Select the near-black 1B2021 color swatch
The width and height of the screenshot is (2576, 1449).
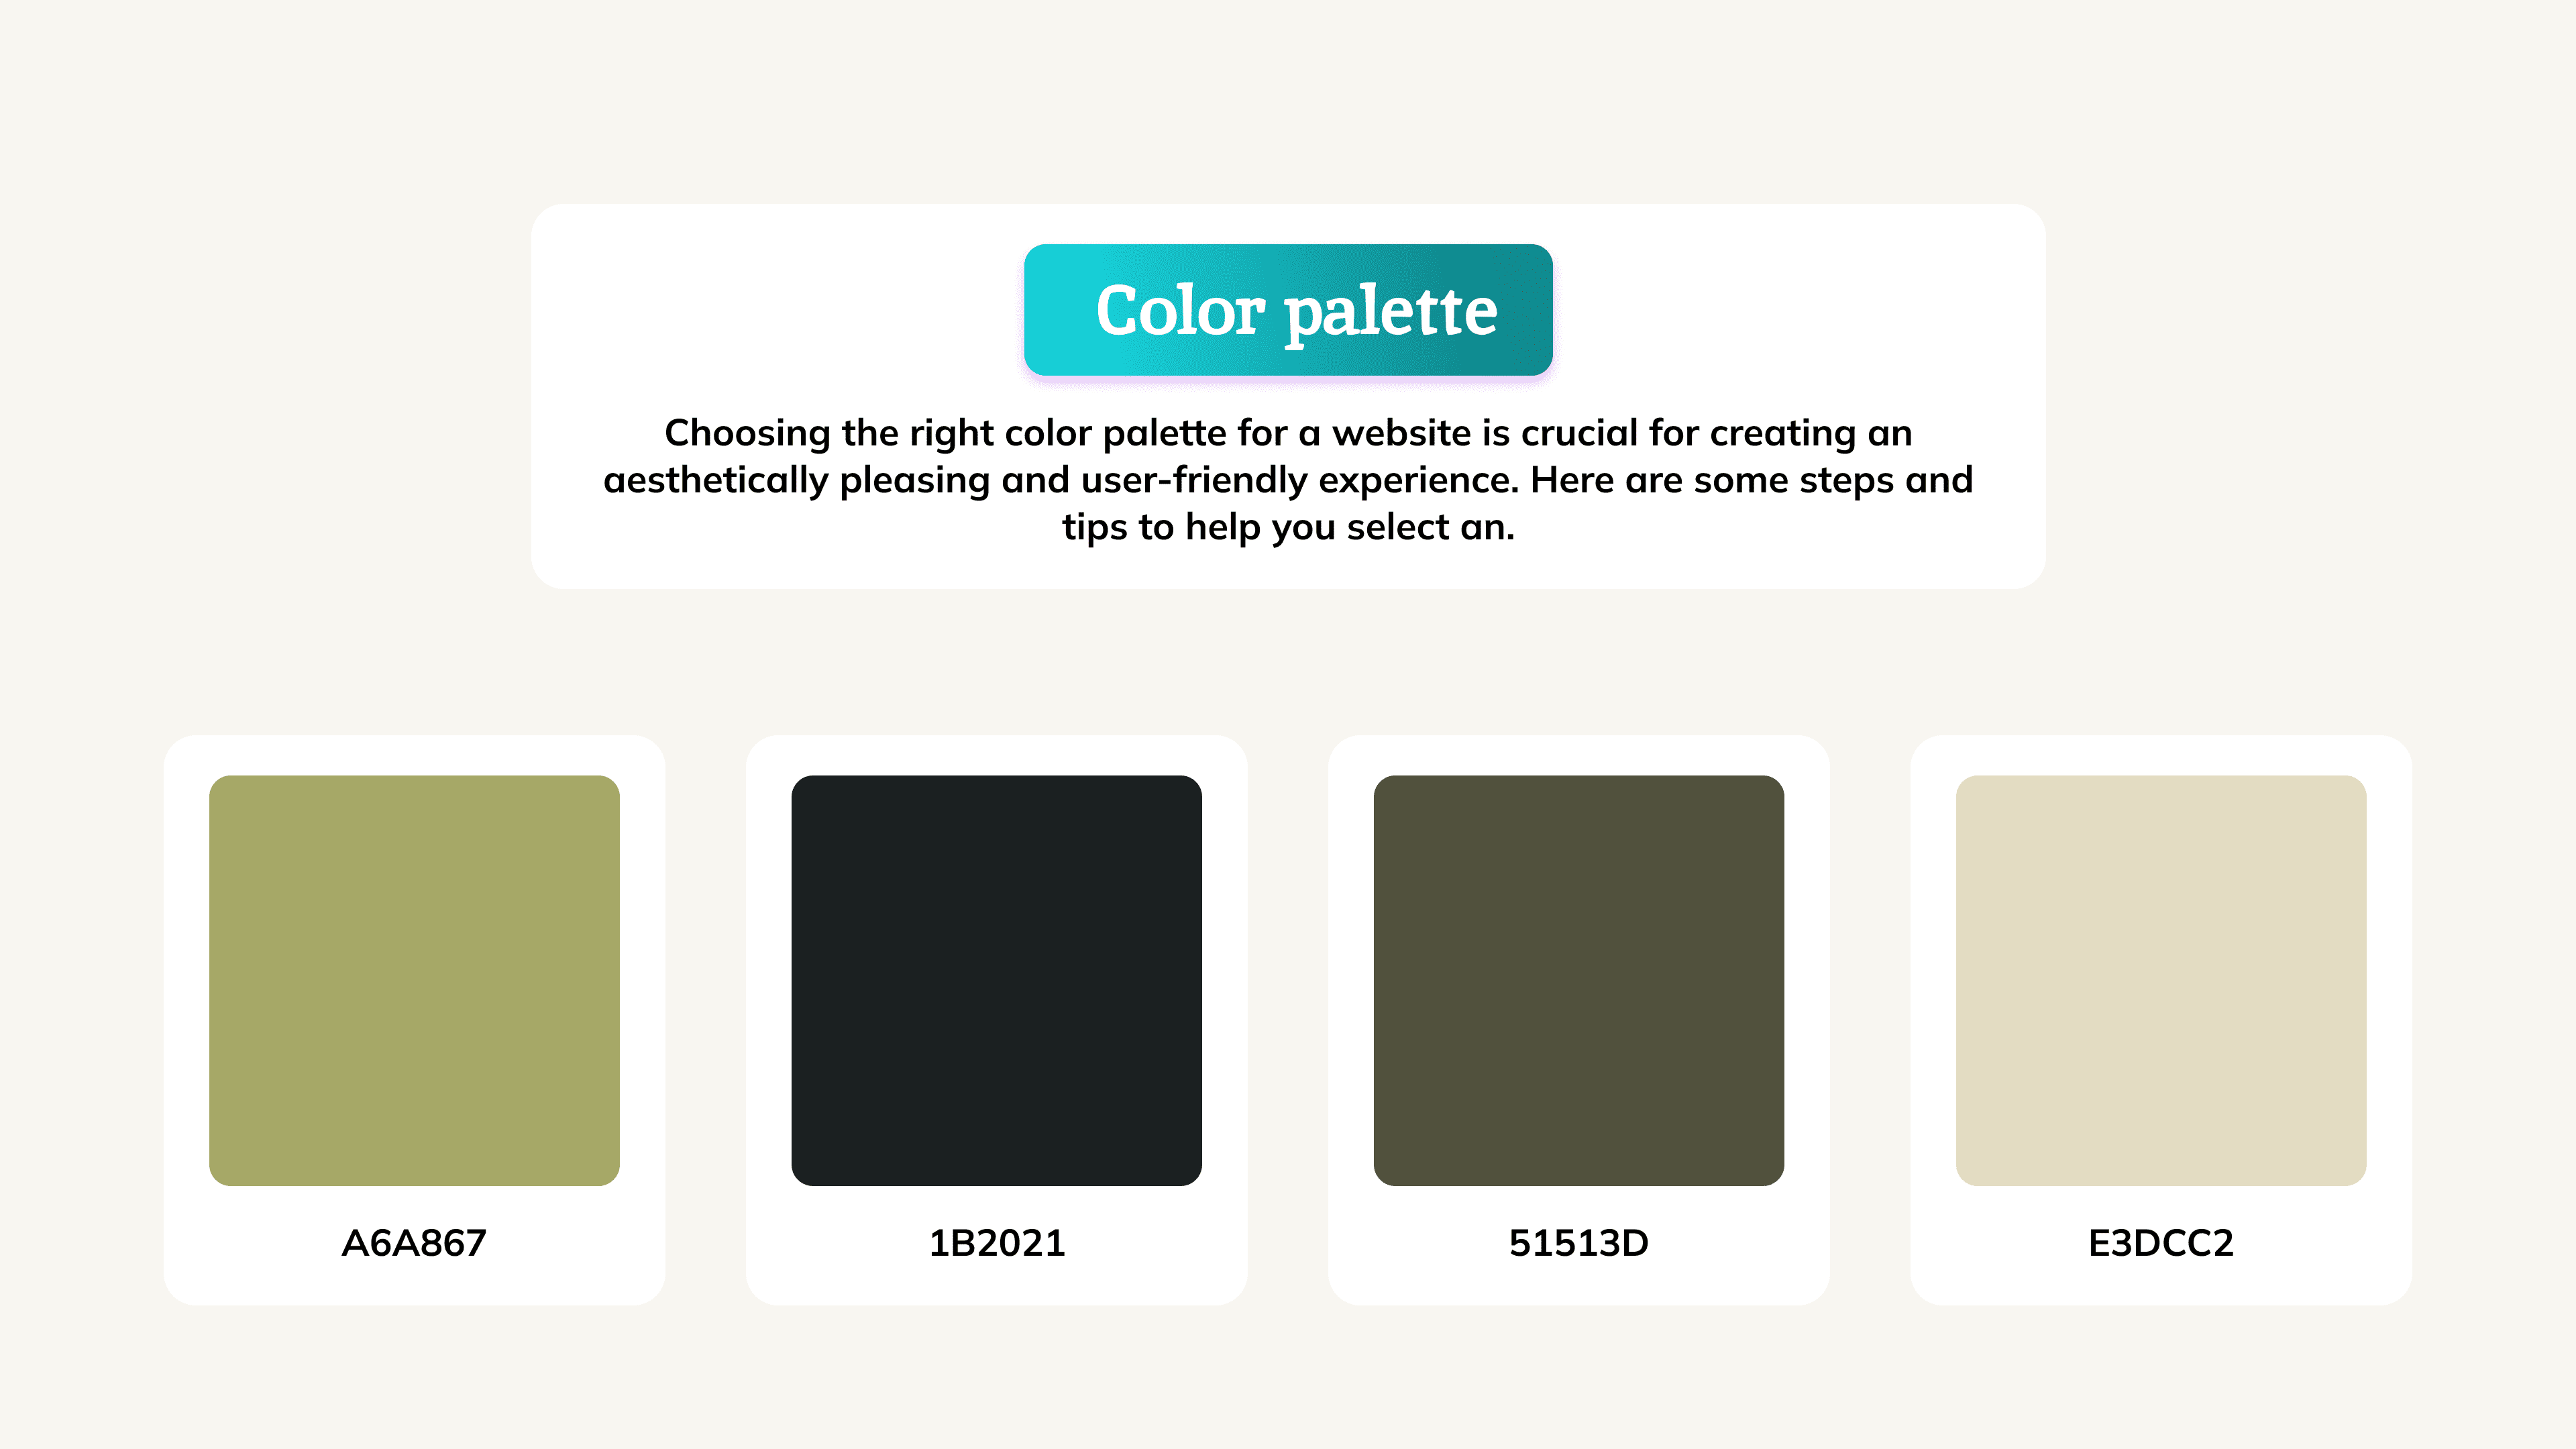click(996, 980)
